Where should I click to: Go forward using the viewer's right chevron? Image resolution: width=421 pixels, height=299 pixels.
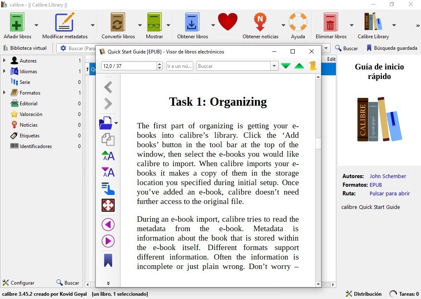(x=108, y=104)
